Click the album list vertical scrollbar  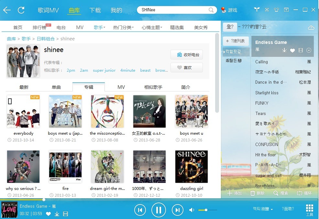tap(217, 73)
